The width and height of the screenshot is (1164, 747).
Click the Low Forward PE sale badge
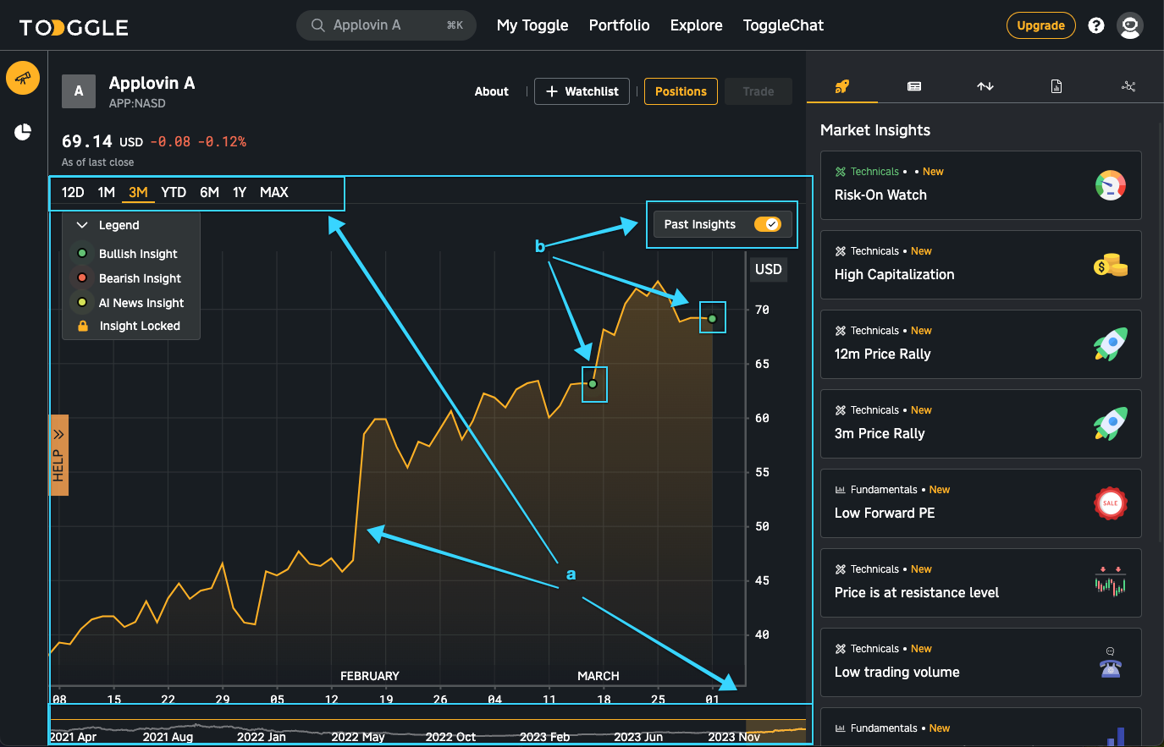click(1110, 503)
